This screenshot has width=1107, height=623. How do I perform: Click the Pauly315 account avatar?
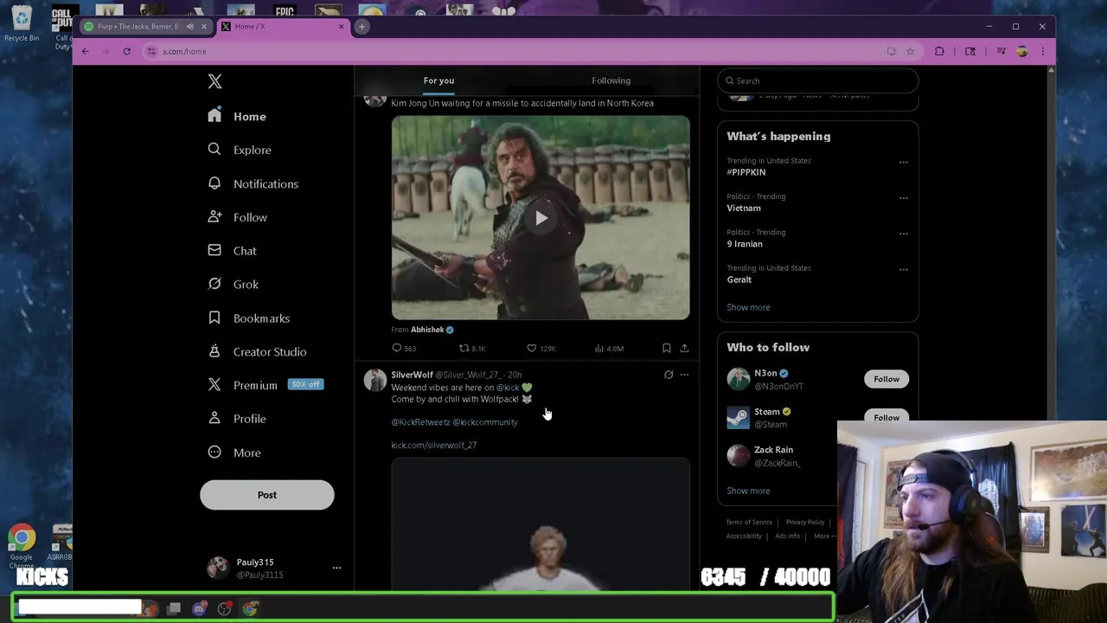coord(218,568)
